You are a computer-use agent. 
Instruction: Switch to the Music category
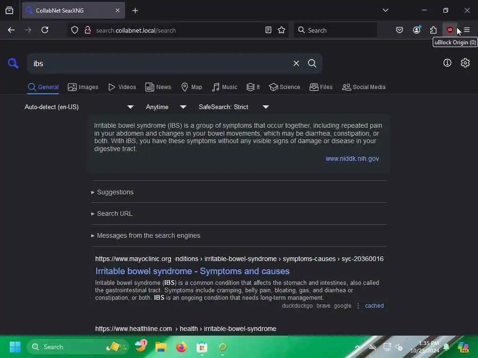[x=225, y=87]
